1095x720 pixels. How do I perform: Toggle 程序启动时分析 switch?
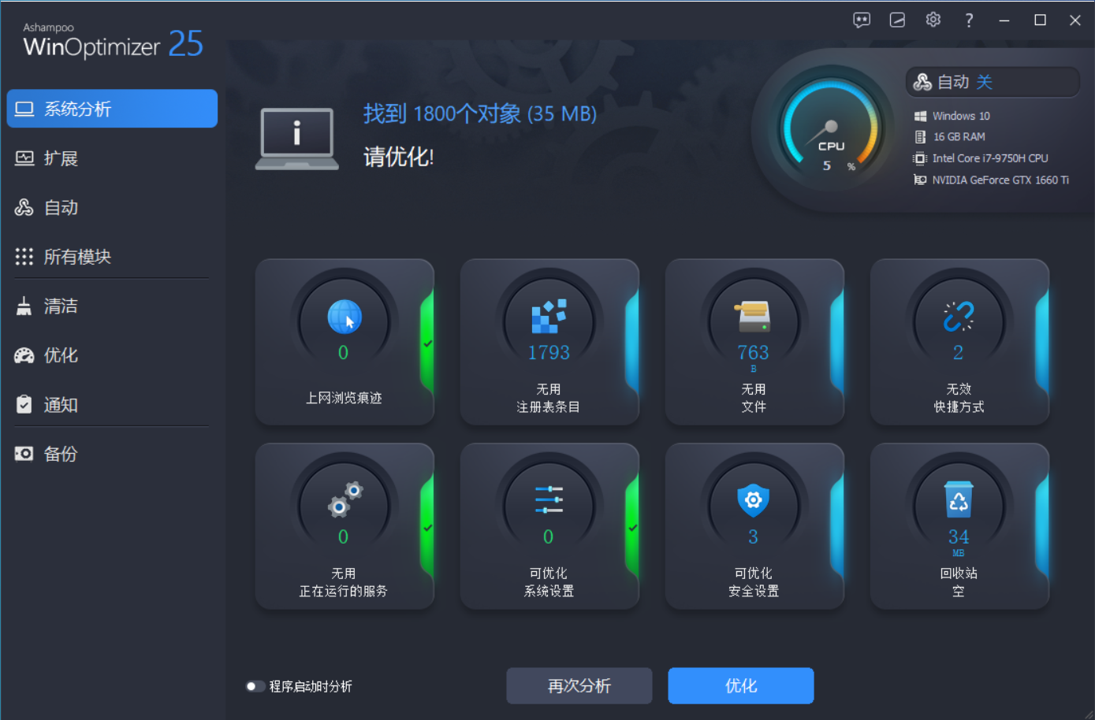coord(255,686)
